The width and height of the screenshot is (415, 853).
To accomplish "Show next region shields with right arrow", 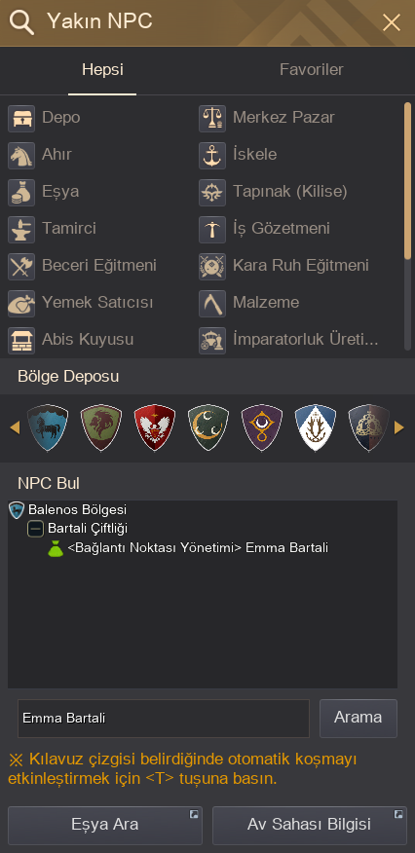I will [x=399, y=428].
